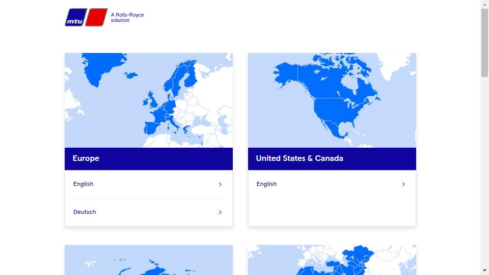Click the scrollbar down arrow
The image size is (489, 275).
pos(484,270)
